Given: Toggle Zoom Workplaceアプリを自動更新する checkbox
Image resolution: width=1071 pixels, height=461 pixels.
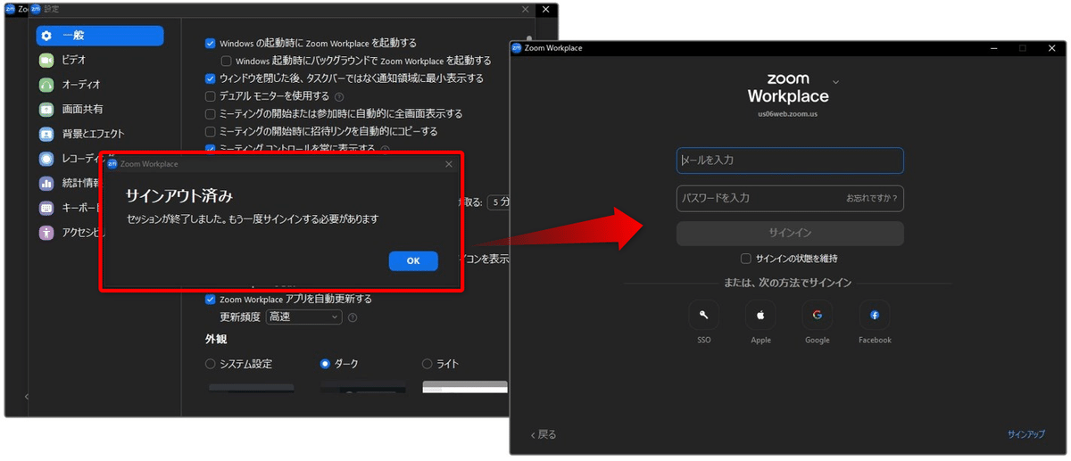Looking at the screenshot, I should (211, 299).
